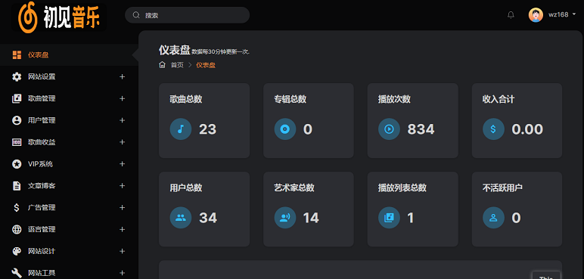Image resolution: width=584 pixels, height=279 pixels.
Task: Expand 歌曲收益 with its plus sign
Action: coord(122,142)
